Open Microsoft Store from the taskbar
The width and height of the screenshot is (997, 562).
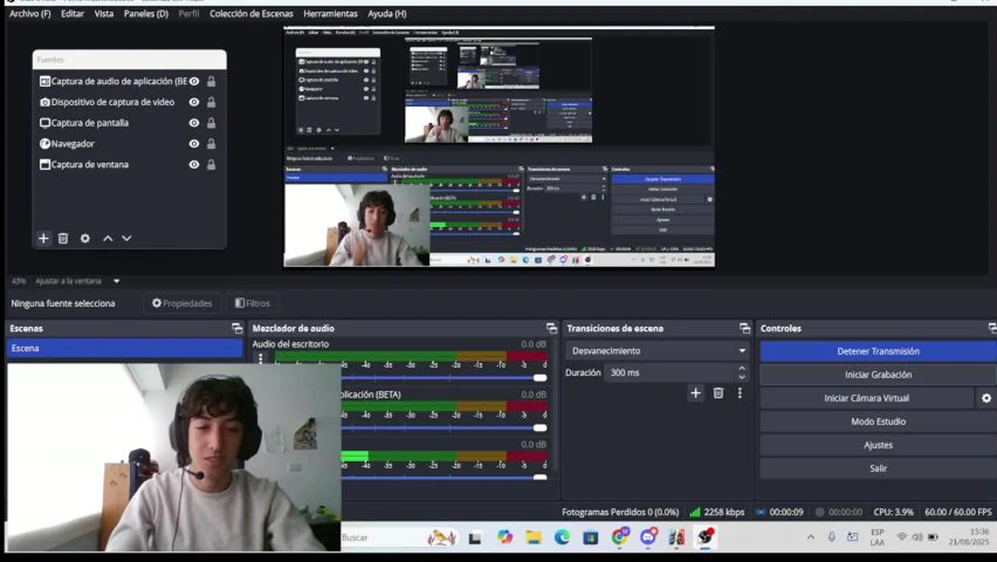(x=591, y=537)
